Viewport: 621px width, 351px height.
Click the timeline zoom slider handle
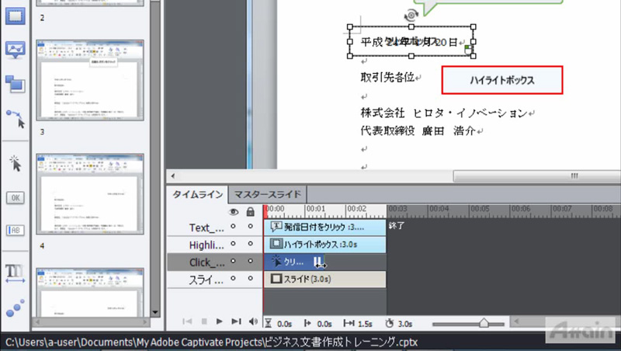tap(485, 322)
